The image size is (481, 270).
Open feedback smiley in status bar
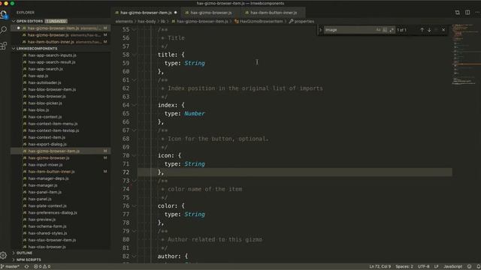(x=469, y=267)
